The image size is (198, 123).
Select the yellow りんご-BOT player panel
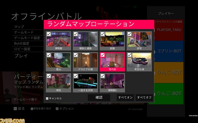169,73
